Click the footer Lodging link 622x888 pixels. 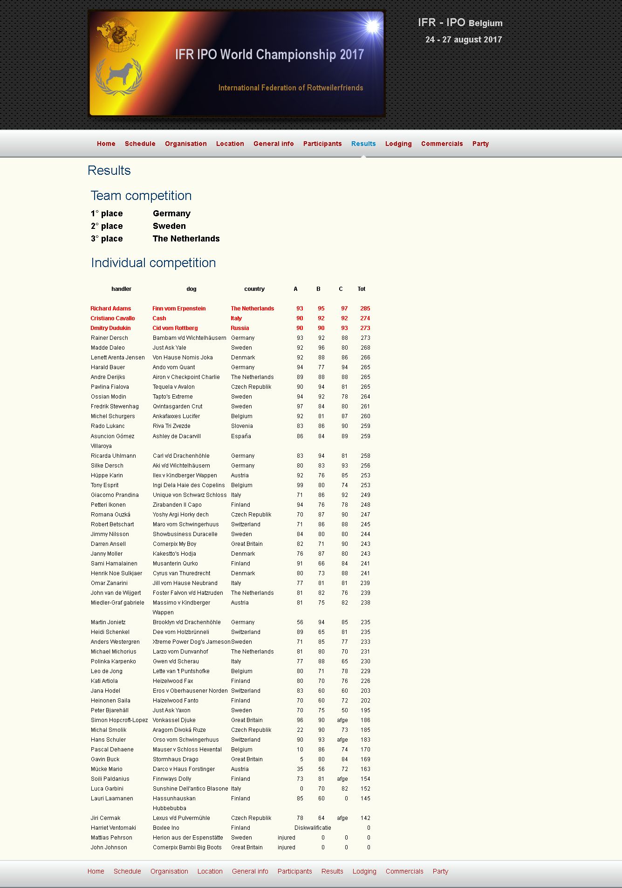[x=364, y=871]
